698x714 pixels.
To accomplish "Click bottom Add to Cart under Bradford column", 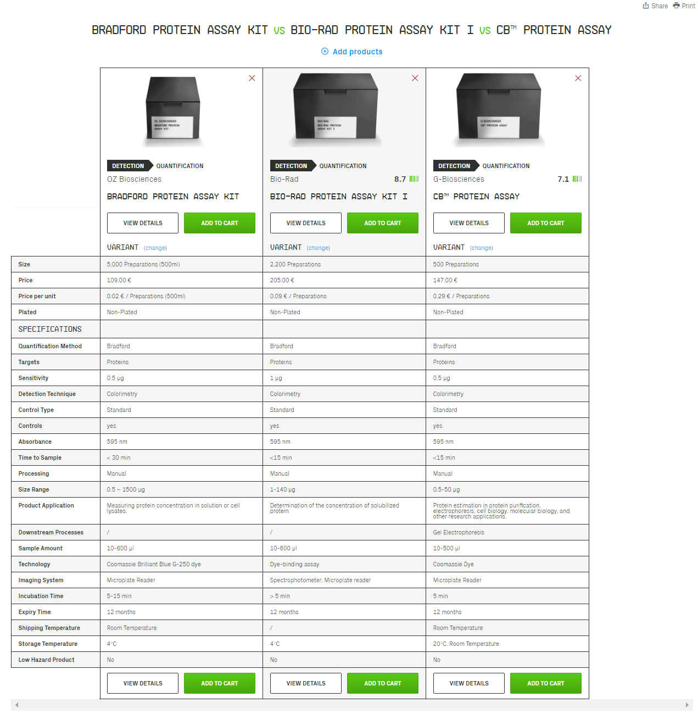I will coord(220,683).
